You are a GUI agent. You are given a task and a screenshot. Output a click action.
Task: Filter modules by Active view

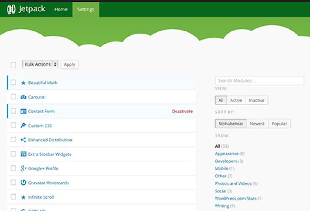[x=236, y=100]
